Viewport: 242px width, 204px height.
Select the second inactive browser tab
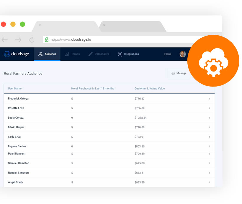(133, 26)
